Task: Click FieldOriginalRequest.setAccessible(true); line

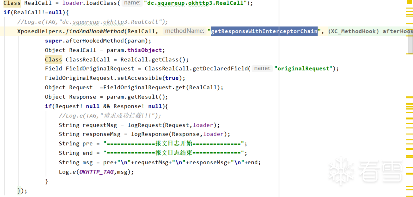Action: coord(115,78)
